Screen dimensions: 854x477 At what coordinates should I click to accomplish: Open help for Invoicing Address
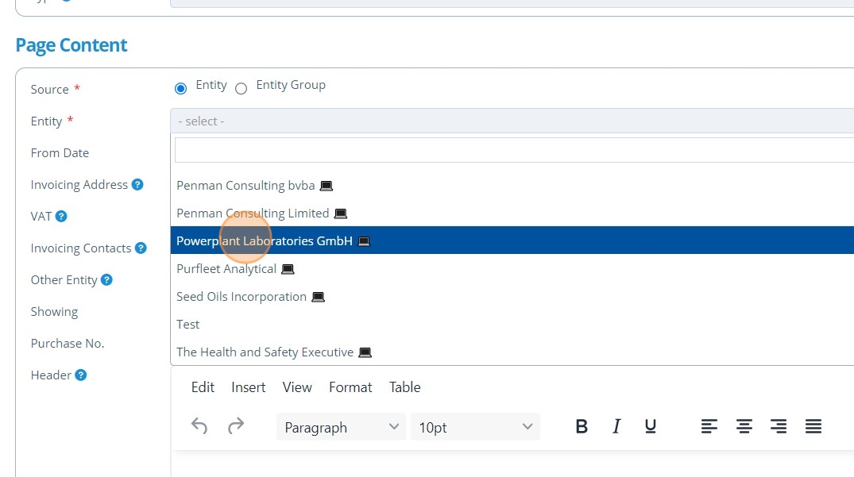pyautogui.click(x=137, y=185)
